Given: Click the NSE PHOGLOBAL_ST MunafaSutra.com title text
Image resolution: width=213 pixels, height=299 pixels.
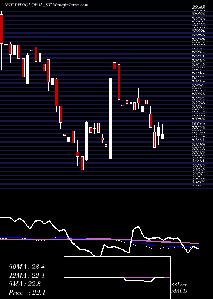Looking at the screenshot, I should (x=46, y=5).
